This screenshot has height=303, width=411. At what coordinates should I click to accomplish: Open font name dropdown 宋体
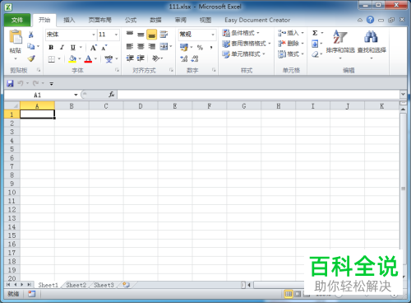(94, 35)
